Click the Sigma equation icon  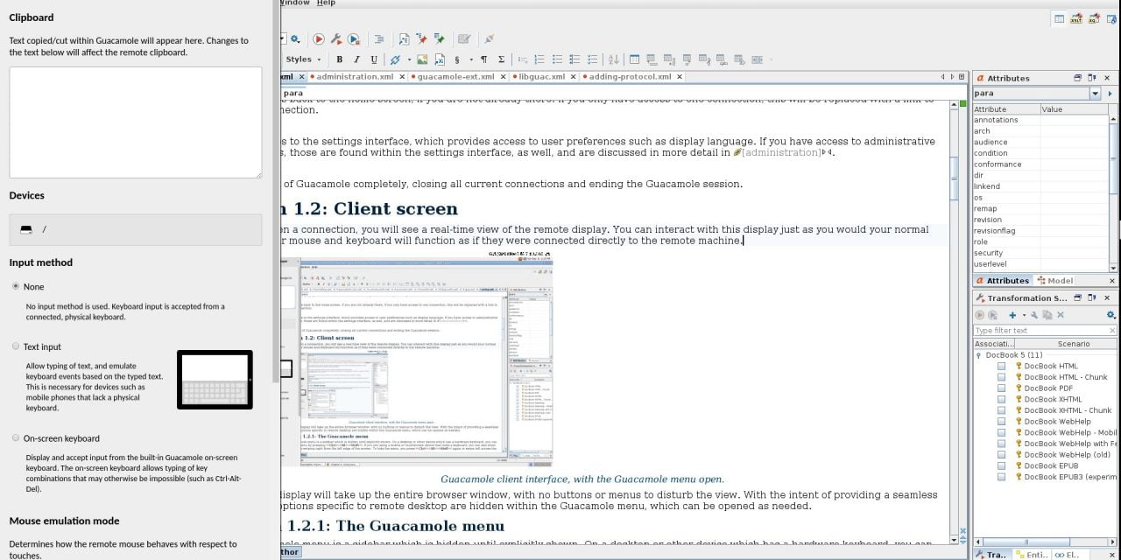coord(501,59)
